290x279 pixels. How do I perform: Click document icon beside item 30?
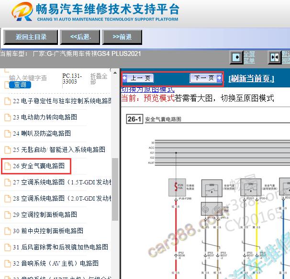(8, 231)
